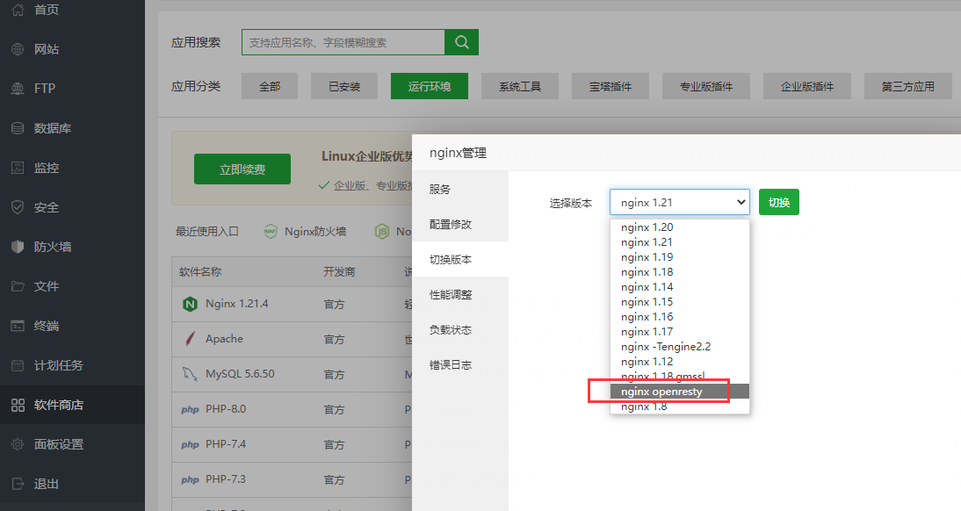Select nginx 1.17 option
961x511 pixels.
(680, 332)
